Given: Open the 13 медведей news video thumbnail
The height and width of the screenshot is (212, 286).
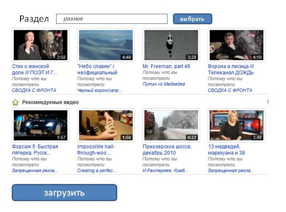Looking at the screenshot, I should (236, 125).
